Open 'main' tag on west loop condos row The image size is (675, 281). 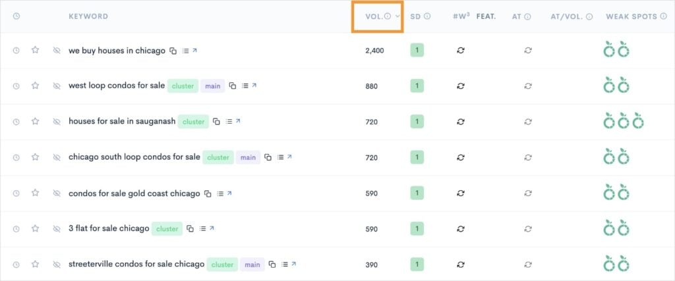click(x=213, y=86)
